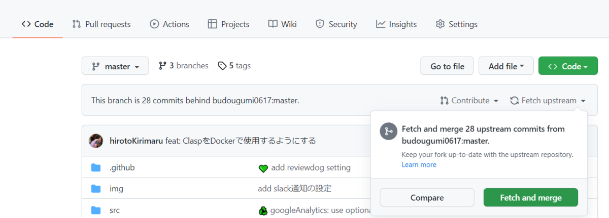The height and width of the screenshot is (218, 609).
Task: Toggle the Fetch upstream dropdown
Action: click(x=548, y=101)
